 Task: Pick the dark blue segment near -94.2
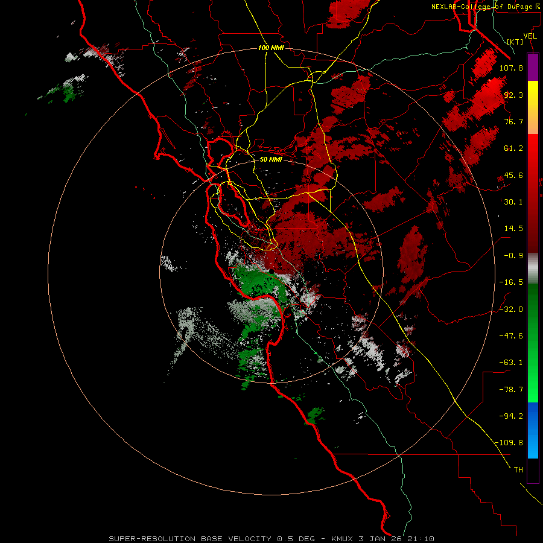click(533, 416)
